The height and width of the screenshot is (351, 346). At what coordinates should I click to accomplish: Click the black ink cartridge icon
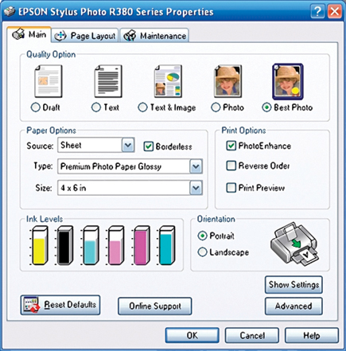[64, 245]
